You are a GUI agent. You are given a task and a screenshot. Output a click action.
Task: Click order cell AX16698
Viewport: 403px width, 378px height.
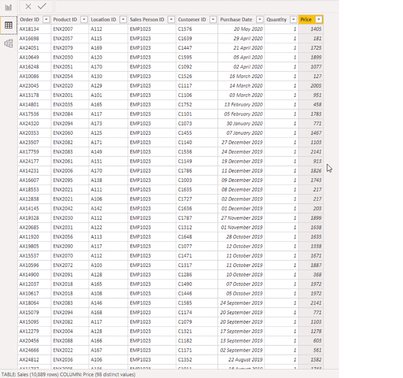(x=34, y=38)
